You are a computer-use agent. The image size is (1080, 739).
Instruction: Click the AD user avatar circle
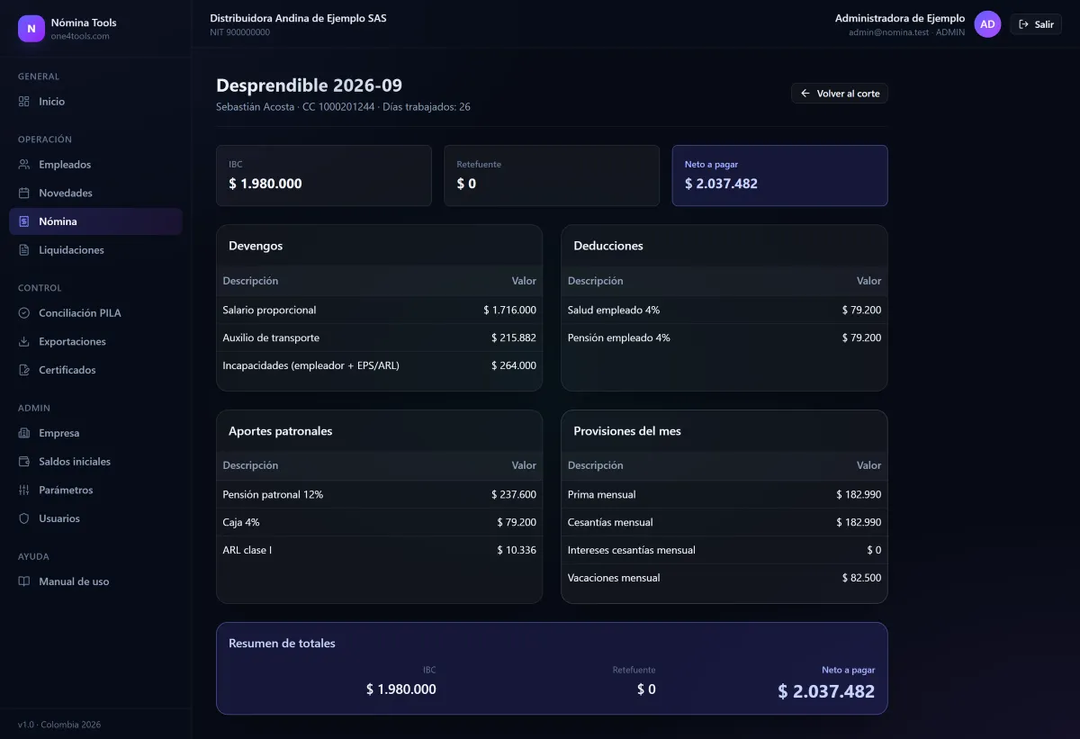(x=987, y=24)
